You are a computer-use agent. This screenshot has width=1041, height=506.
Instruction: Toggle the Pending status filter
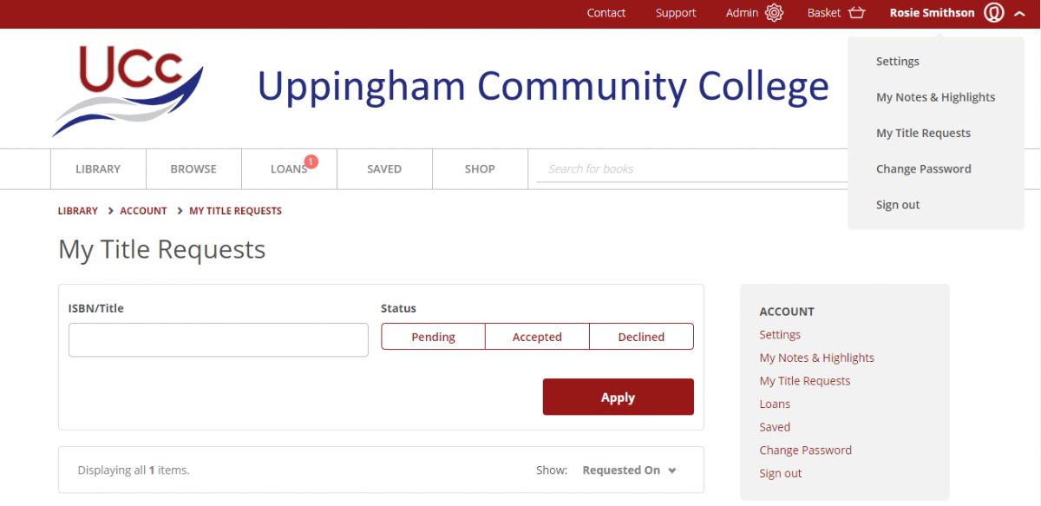point(433,337)
